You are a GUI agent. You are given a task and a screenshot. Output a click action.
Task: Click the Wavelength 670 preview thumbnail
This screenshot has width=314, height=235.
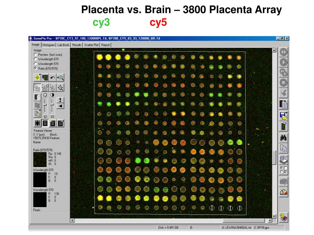[40, 180]
